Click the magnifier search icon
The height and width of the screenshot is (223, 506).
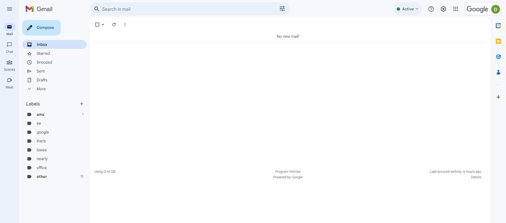click(x=97, y=9)
